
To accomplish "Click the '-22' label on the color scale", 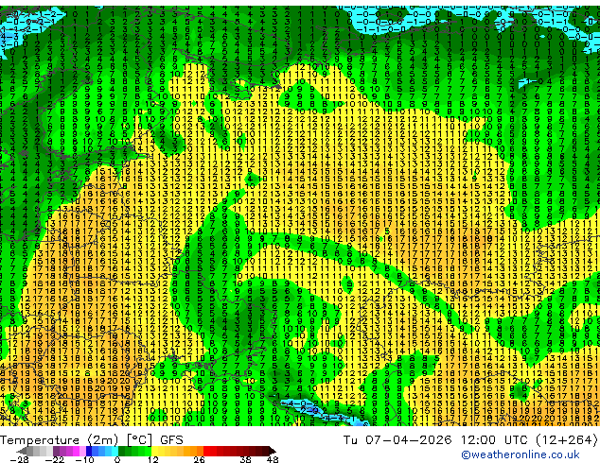I will pos(55,459).
